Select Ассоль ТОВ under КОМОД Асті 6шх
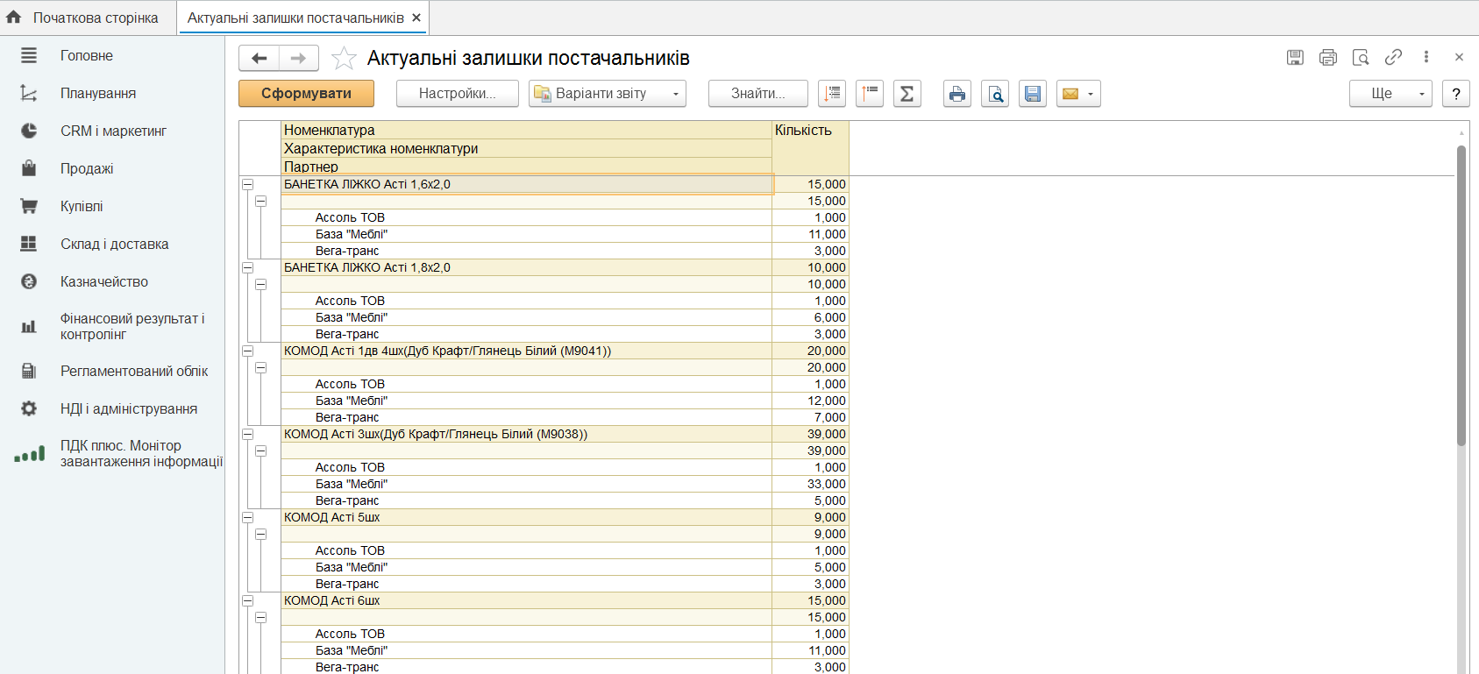Screen dimensions: 1479x674 526,634
